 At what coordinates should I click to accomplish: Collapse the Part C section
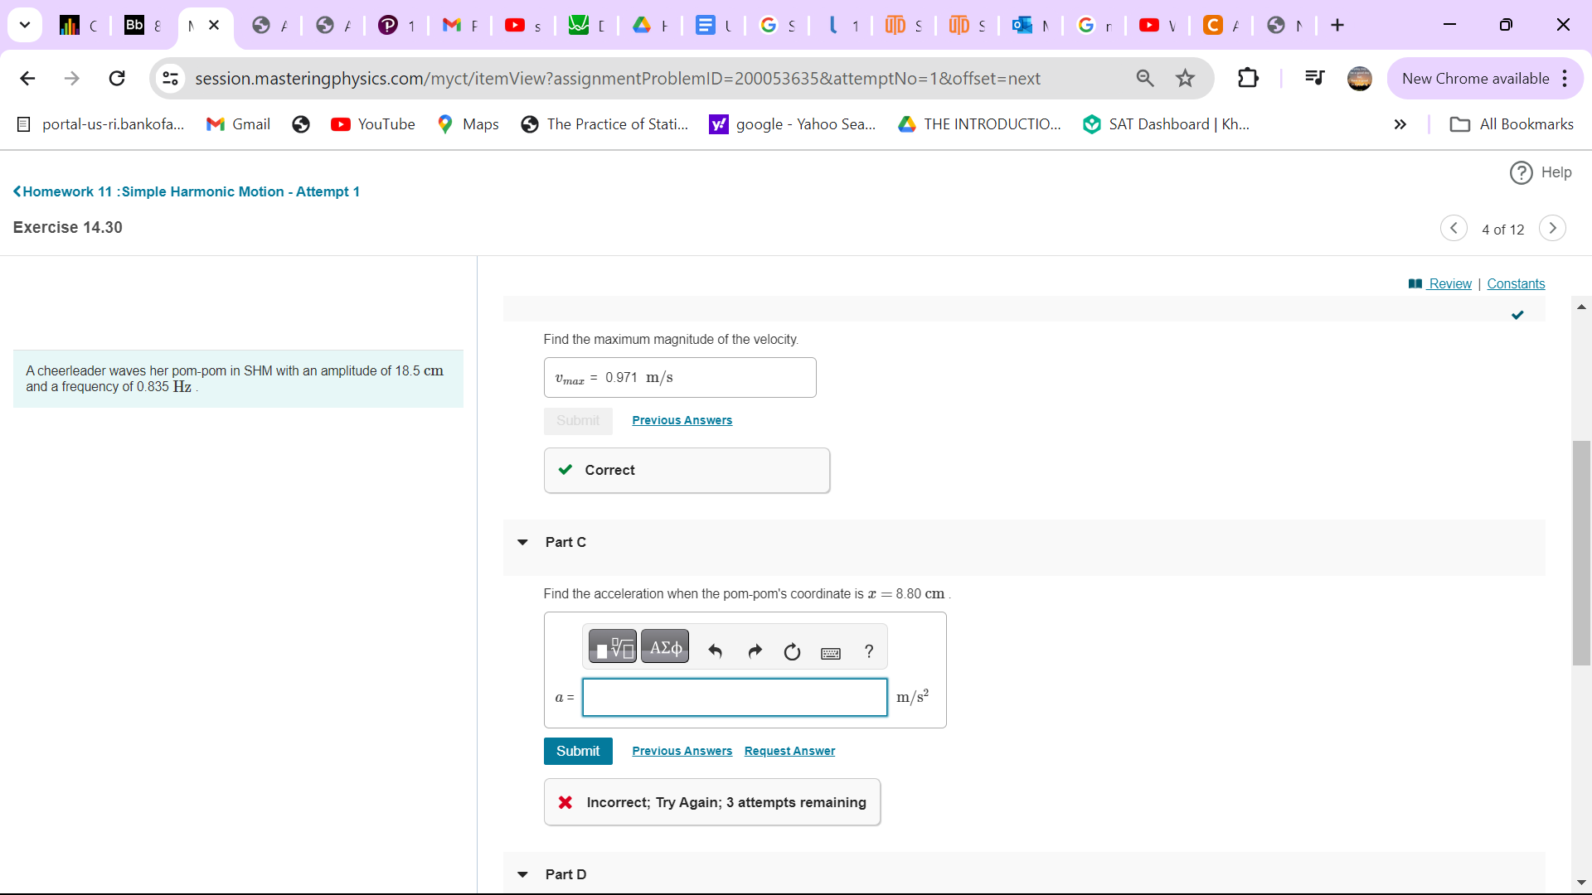[522, 542]
